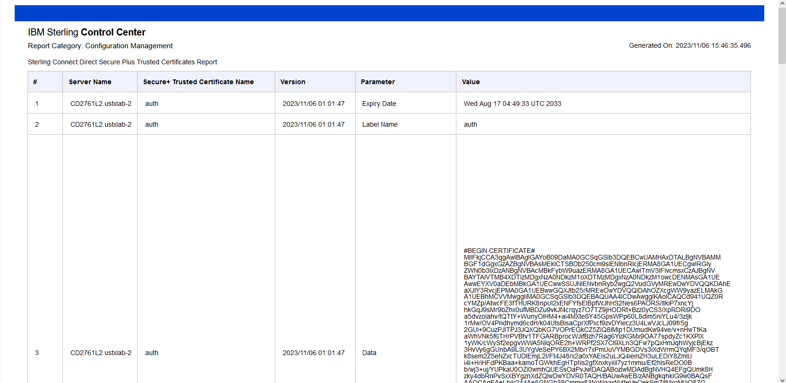Click the Parameter column header

pyautogui.click(x=377, y=82)
